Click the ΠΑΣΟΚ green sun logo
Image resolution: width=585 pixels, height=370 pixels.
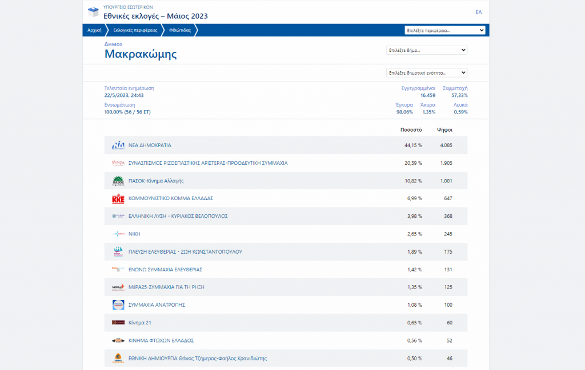click(x=118, y=181)
